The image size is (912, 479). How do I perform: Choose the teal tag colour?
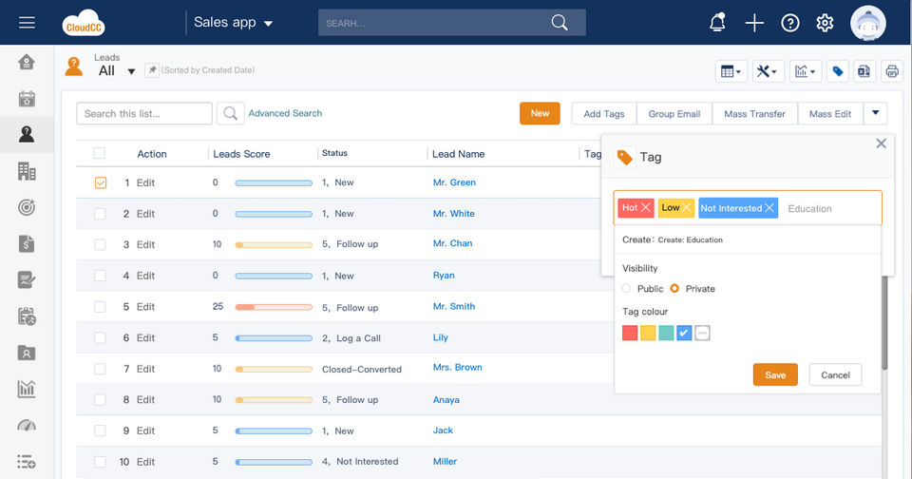coord(666,333)
